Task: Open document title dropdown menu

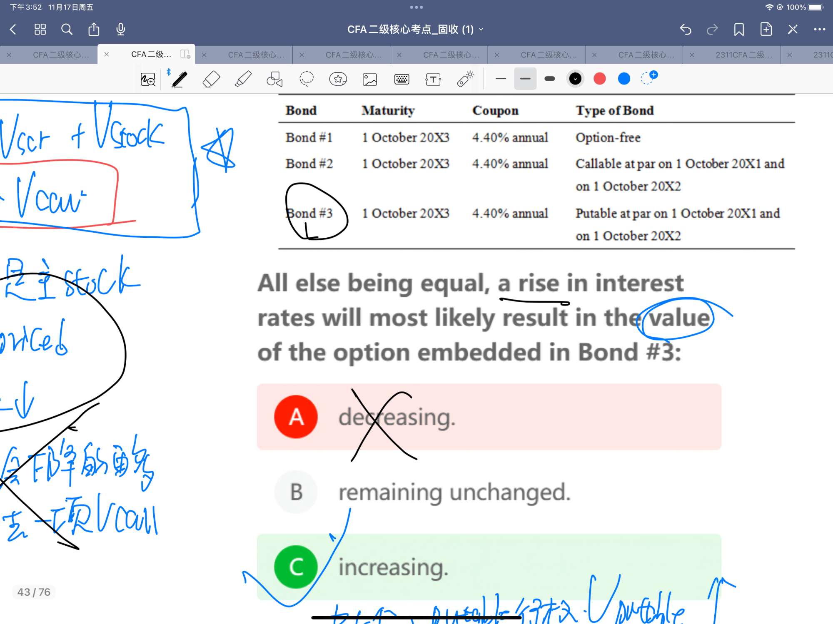Action: pos(415,30)
